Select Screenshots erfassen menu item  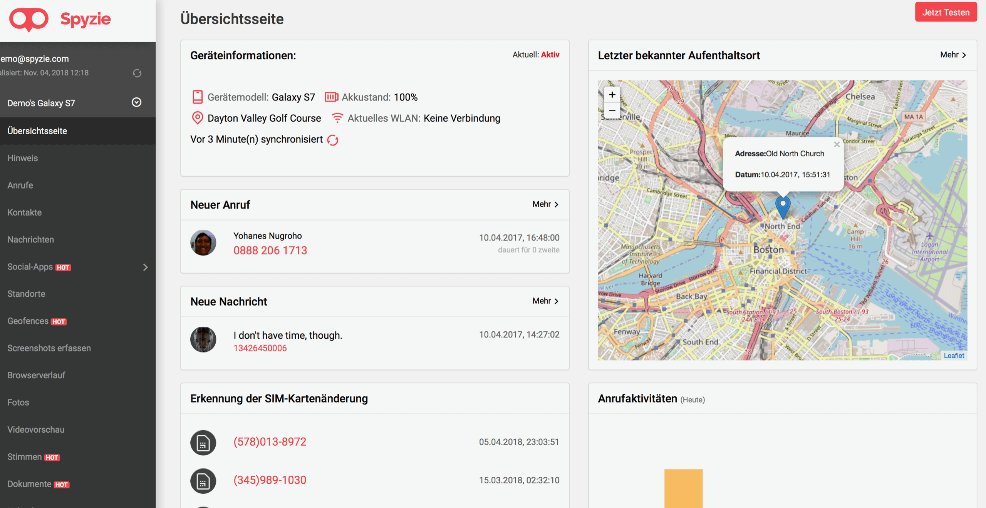tap(78, 348)
